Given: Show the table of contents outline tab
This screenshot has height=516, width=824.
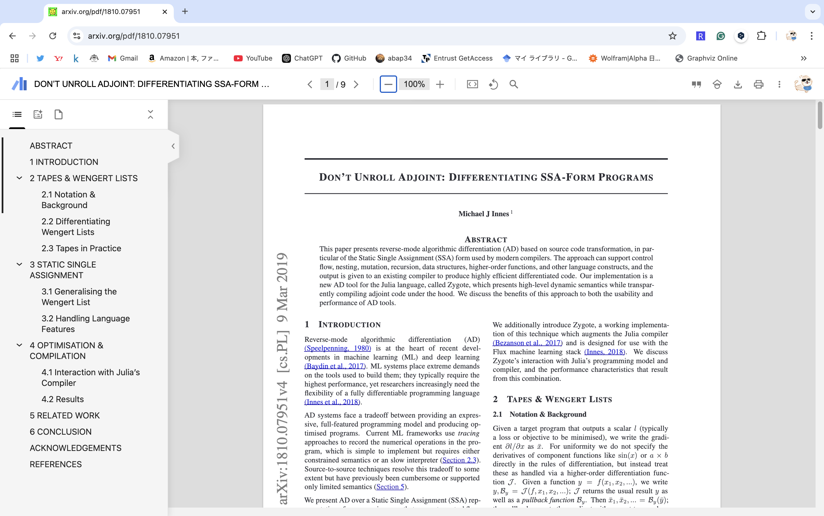Looking at the screenshot, I should pos(17,114).
